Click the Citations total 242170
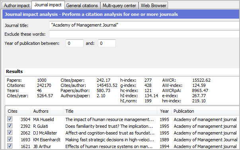Image resolution: width=240 pixels, height=150 pixels. pos(44,85)
